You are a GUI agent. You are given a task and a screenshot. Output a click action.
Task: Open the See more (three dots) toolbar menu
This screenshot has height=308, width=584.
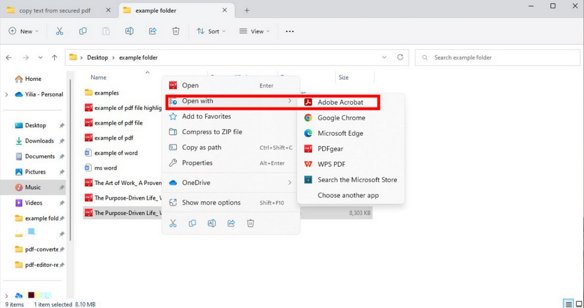coord(290,32)
